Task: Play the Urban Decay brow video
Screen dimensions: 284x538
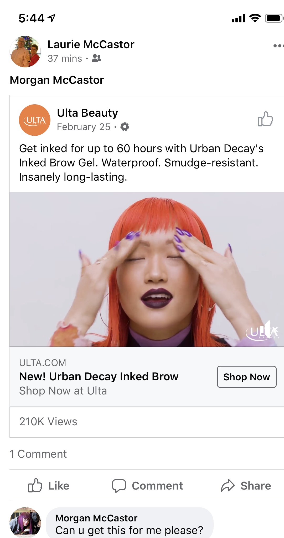Action: pyautogui.click(x=147, y=269)
